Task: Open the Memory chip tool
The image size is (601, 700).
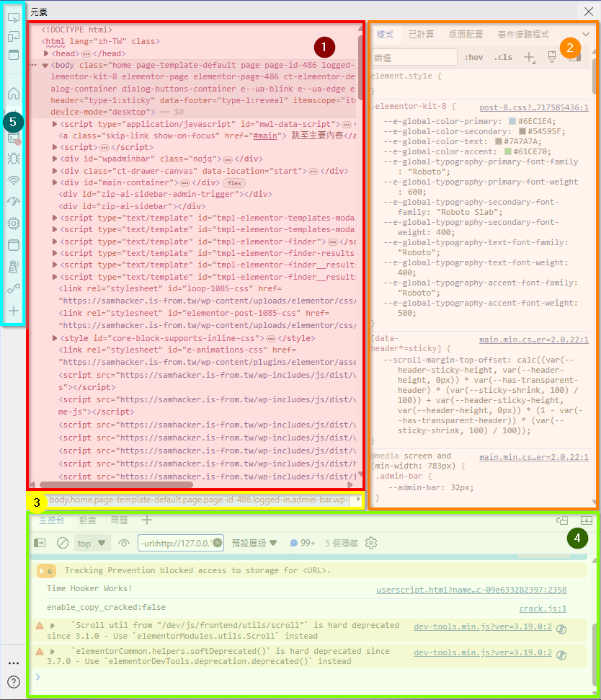Action: [x=14, y=223]
